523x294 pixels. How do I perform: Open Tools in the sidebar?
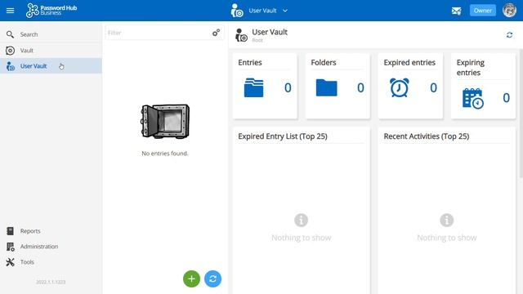[51, 262]
